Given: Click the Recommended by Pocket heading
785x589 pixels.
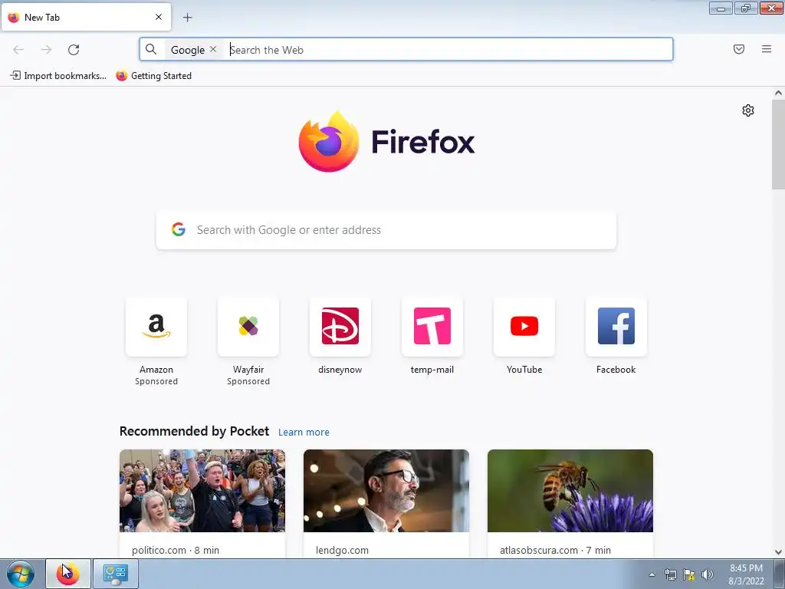Looking at the screenshot, I should pyautogui.click(x=194, y=431).
